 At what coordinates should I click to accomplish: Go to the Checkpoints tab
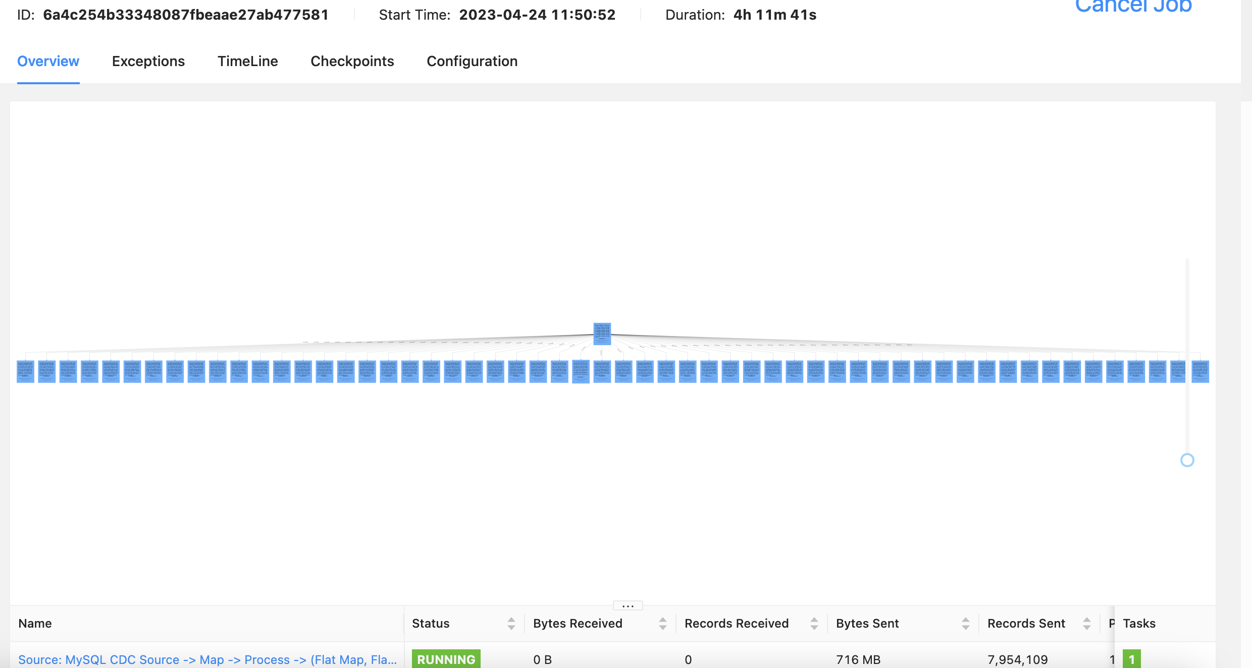(352, 61)
